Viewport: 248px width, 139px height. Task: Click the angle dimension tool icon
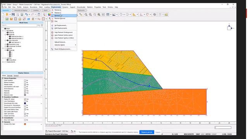(141, 15)
